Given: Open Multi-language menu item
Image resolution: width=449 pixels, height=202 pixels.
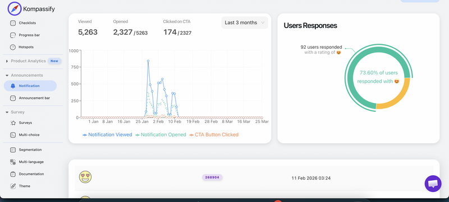Looking at the screenshot, I should tap(31, 162).
